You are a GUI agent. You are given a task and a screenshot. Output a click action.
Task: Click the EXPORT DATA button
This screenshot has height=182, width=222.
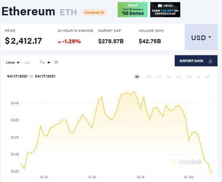click(x=196, y=61)
